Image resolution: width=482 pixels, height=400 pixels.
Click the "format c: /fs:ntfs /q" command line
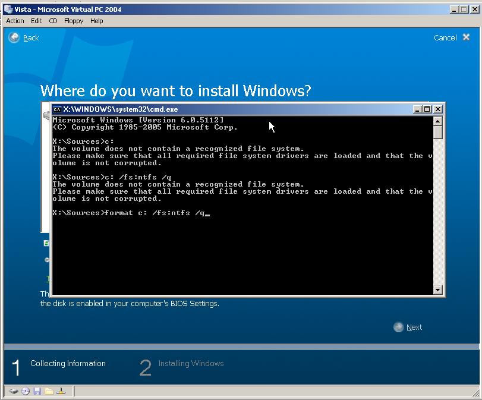click(128, 213)
